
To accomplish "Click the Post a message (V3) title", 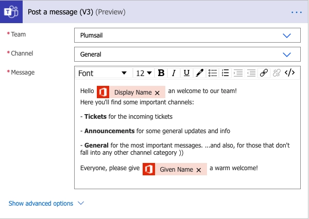I will [x=60, y=12].
